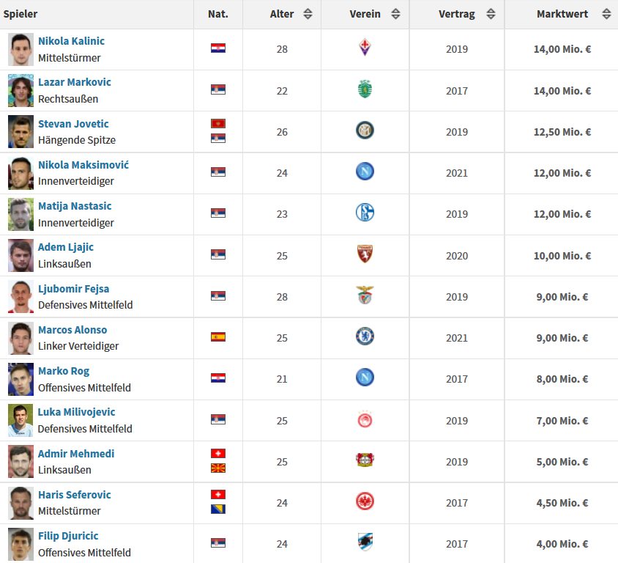The image size is (618, 563).
Task: Click the Inter Milan crest for Jovetic
Action: pos(365,131)
